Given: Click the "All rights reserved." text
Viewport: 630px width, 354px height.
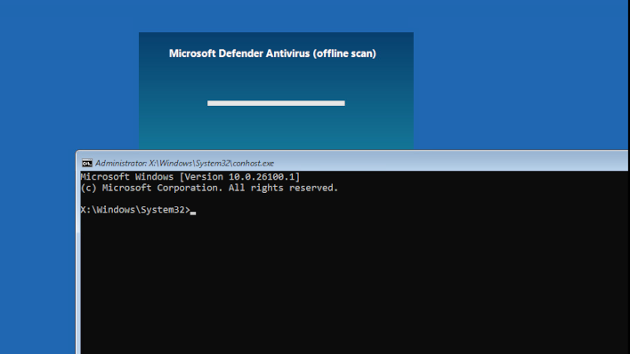Looking at the screenshot, I should 283,188.
